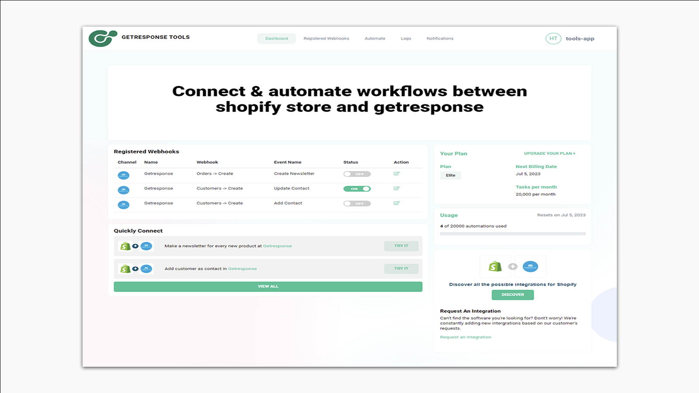Click the GETRESPONSE TOOLS brand title
Viewport: 699px width, 393px height.
(x=156, y=37)
